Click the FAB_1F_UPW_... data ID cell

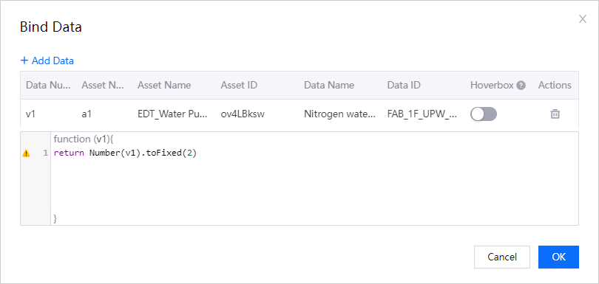click(422, 114)
